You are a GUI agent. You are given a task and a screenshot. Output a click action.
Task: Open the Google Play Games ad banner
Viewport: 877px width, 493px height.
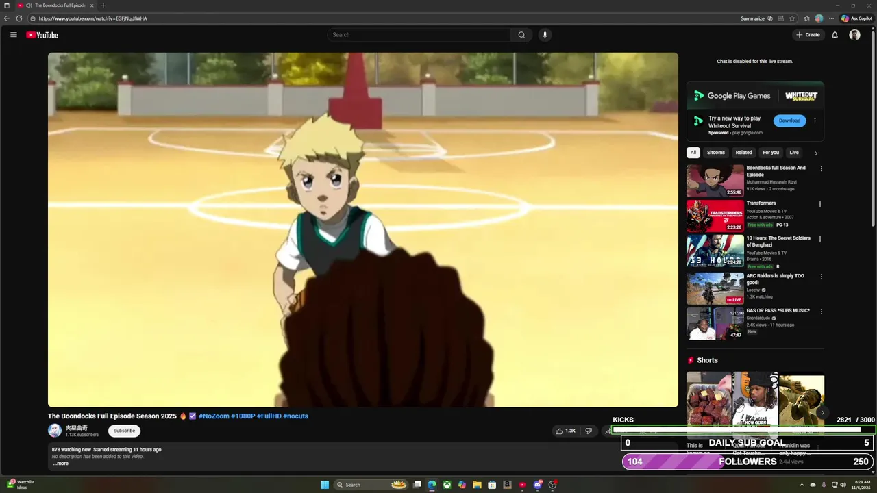pos(755,96)
